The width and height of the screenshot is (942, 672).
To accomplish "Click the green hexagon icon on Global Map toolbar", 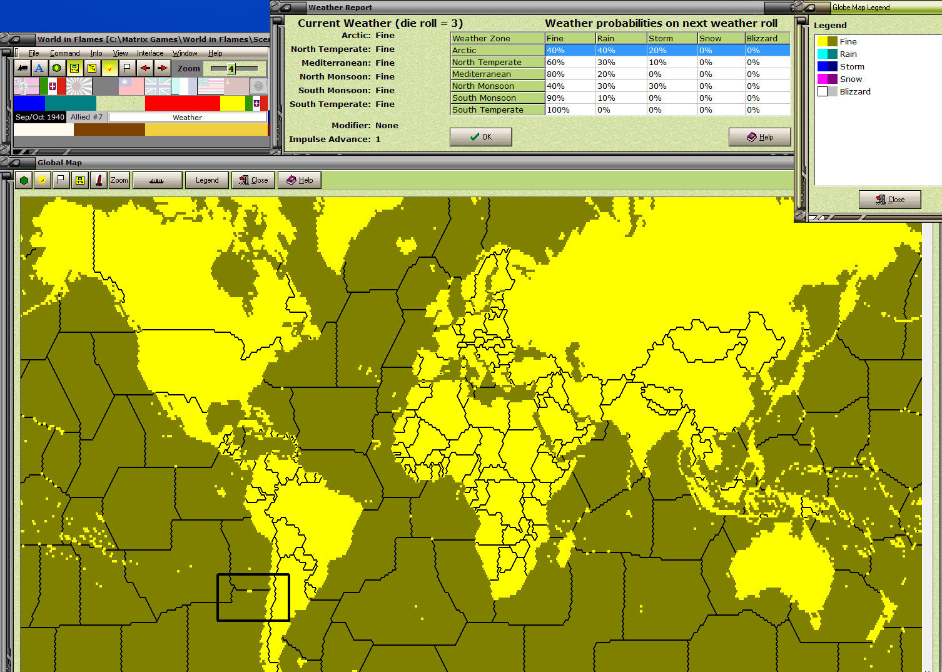I will click(23, 180).
